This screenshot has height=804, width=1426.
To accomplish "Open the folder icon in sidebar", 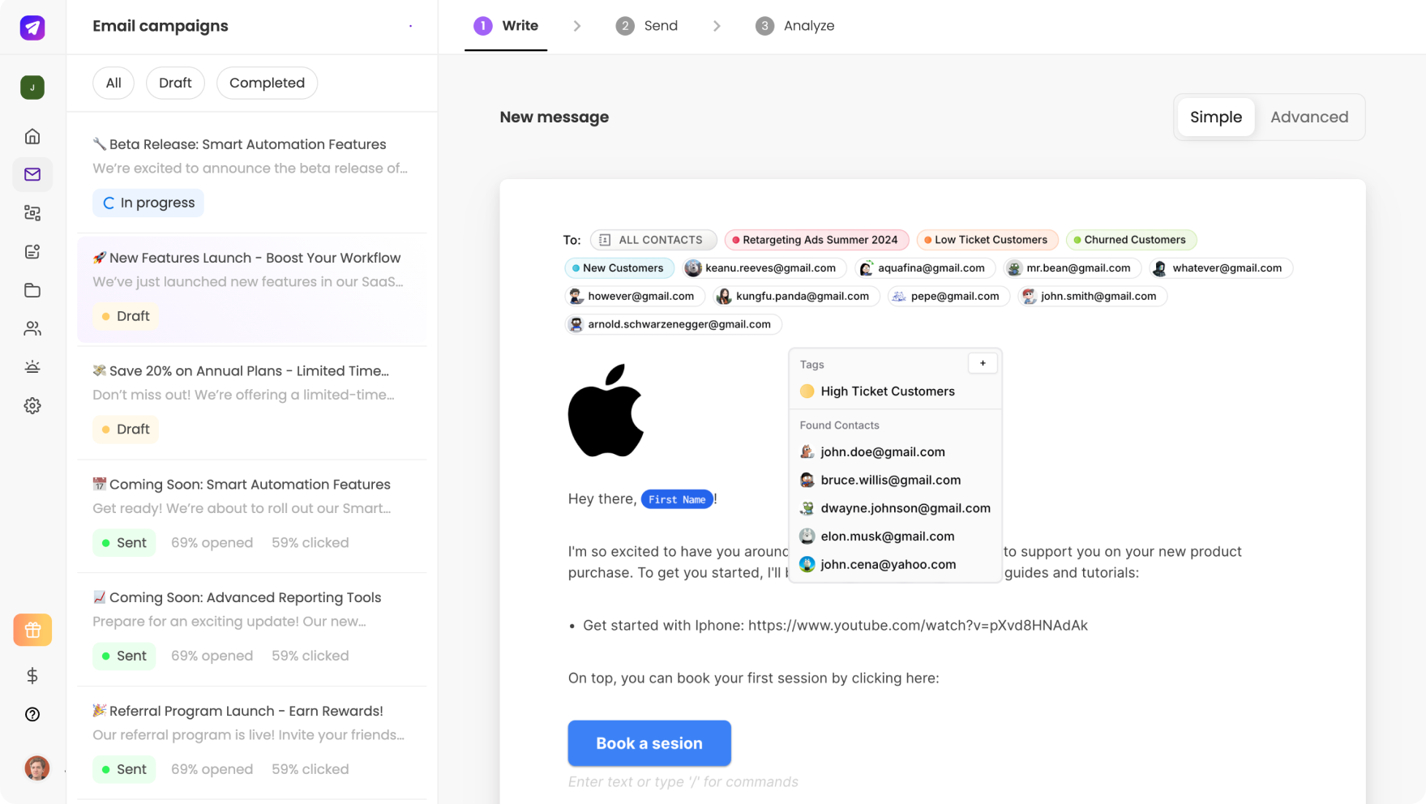I will pos(32,290).
